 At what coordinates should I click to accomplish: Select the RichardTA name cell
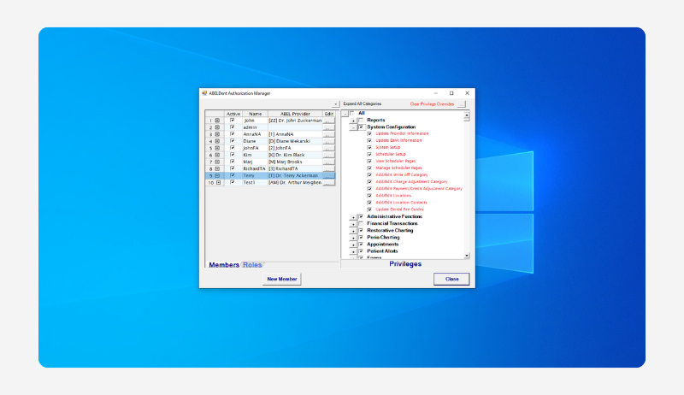click(x=255, y=168)
